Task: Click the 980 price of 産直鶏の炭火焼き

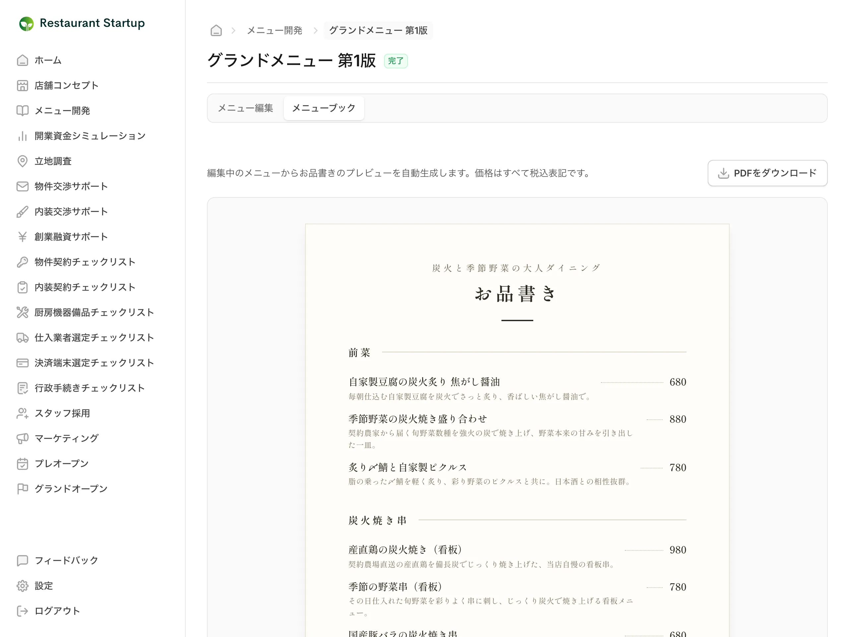Action: pos(678,550)
